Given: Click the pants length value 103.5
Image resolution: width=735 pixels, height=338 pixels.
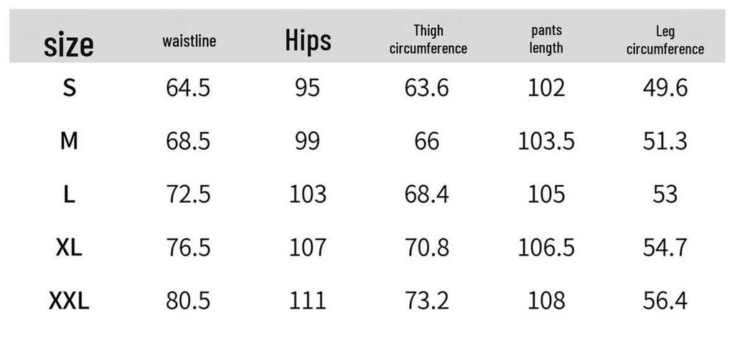Looking at the screenshot, I should coord(546,141).
